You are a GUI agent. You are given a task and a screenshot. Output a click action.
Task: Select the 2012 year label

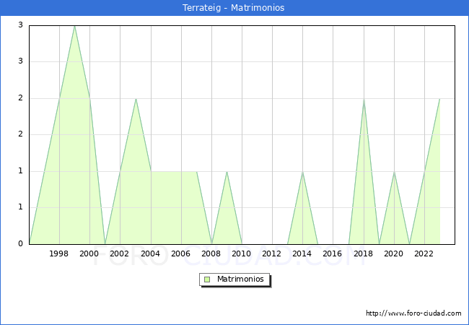point(272,253)
